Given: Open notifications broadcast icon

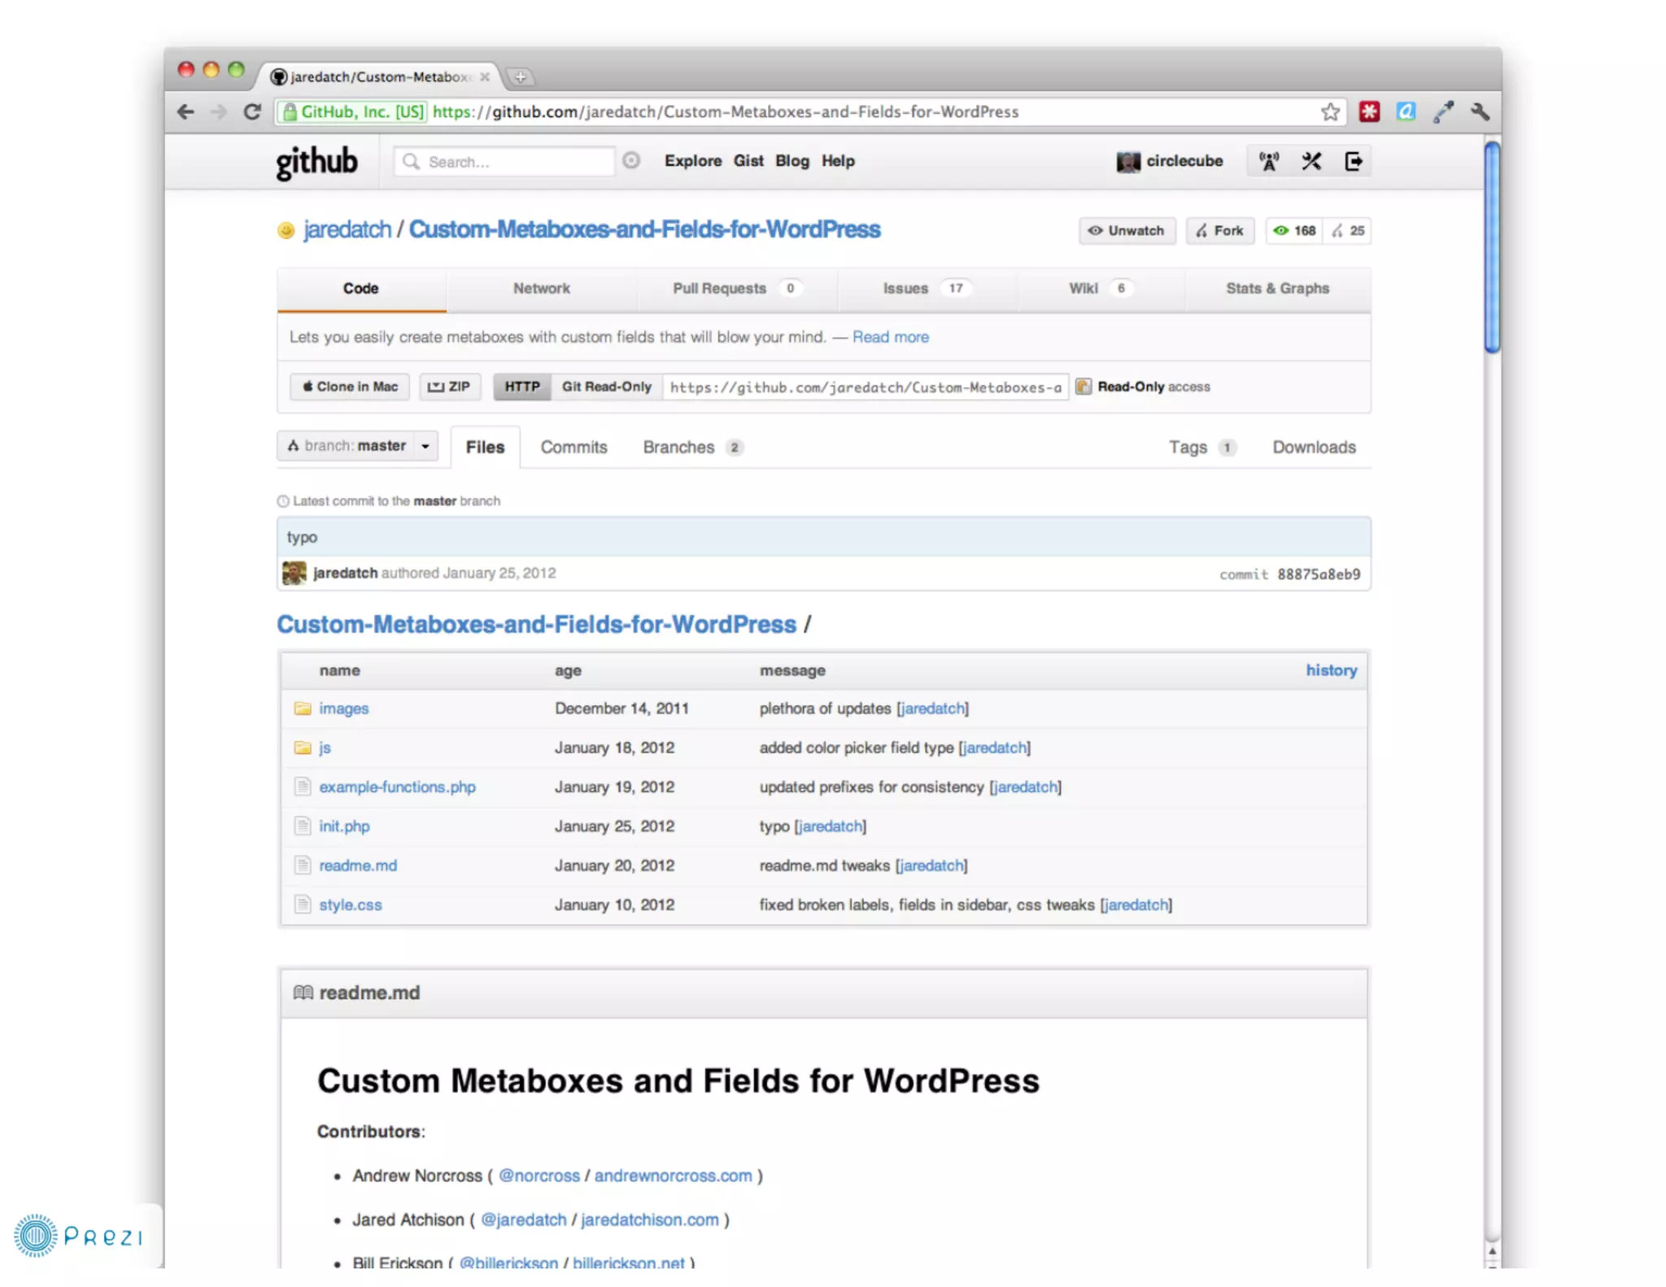Looking at the screenshot, I should tap(1269, 161).
